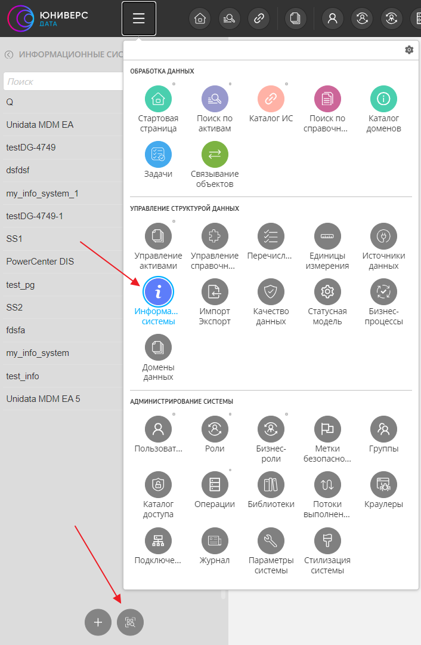
Task: Click the menu settings gear icon
Action: click(409, 50)
